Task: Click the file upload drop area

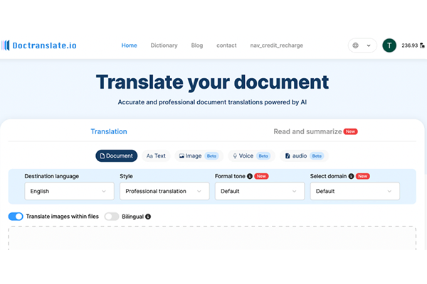Action: click(212, 238)
